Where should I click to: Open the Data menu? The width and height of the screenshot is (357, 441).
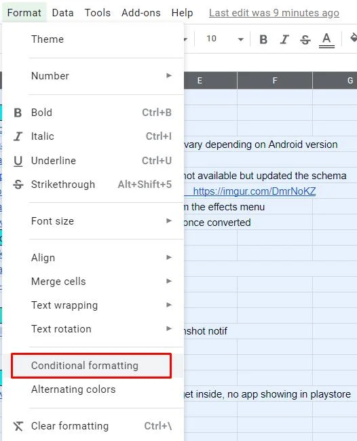(x=62, y=13)
